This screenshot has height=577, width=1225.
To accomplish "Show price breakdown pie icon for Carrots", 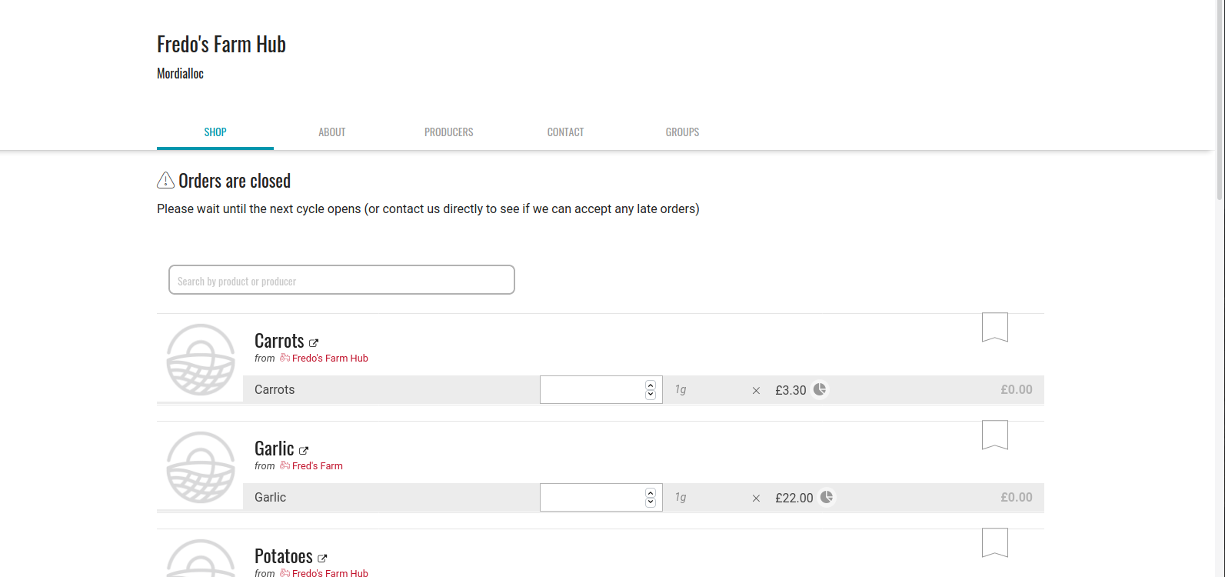I will click(x=820, y=389).
